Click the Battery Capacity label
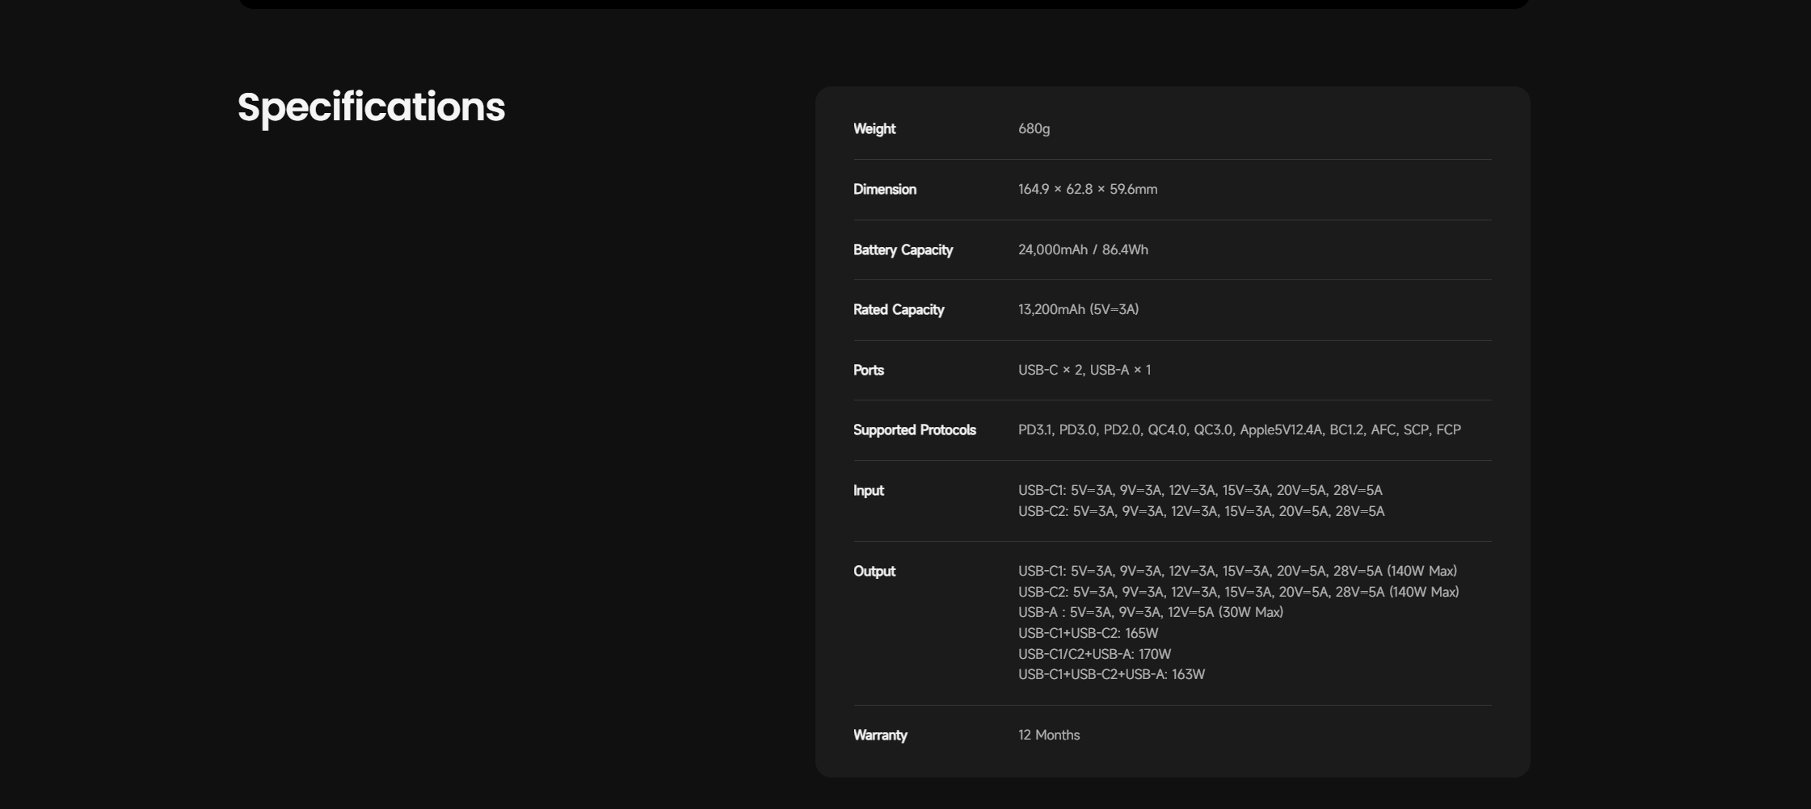Image resolution: width=1811 pixels, height=809 pixels. [903, 250]
